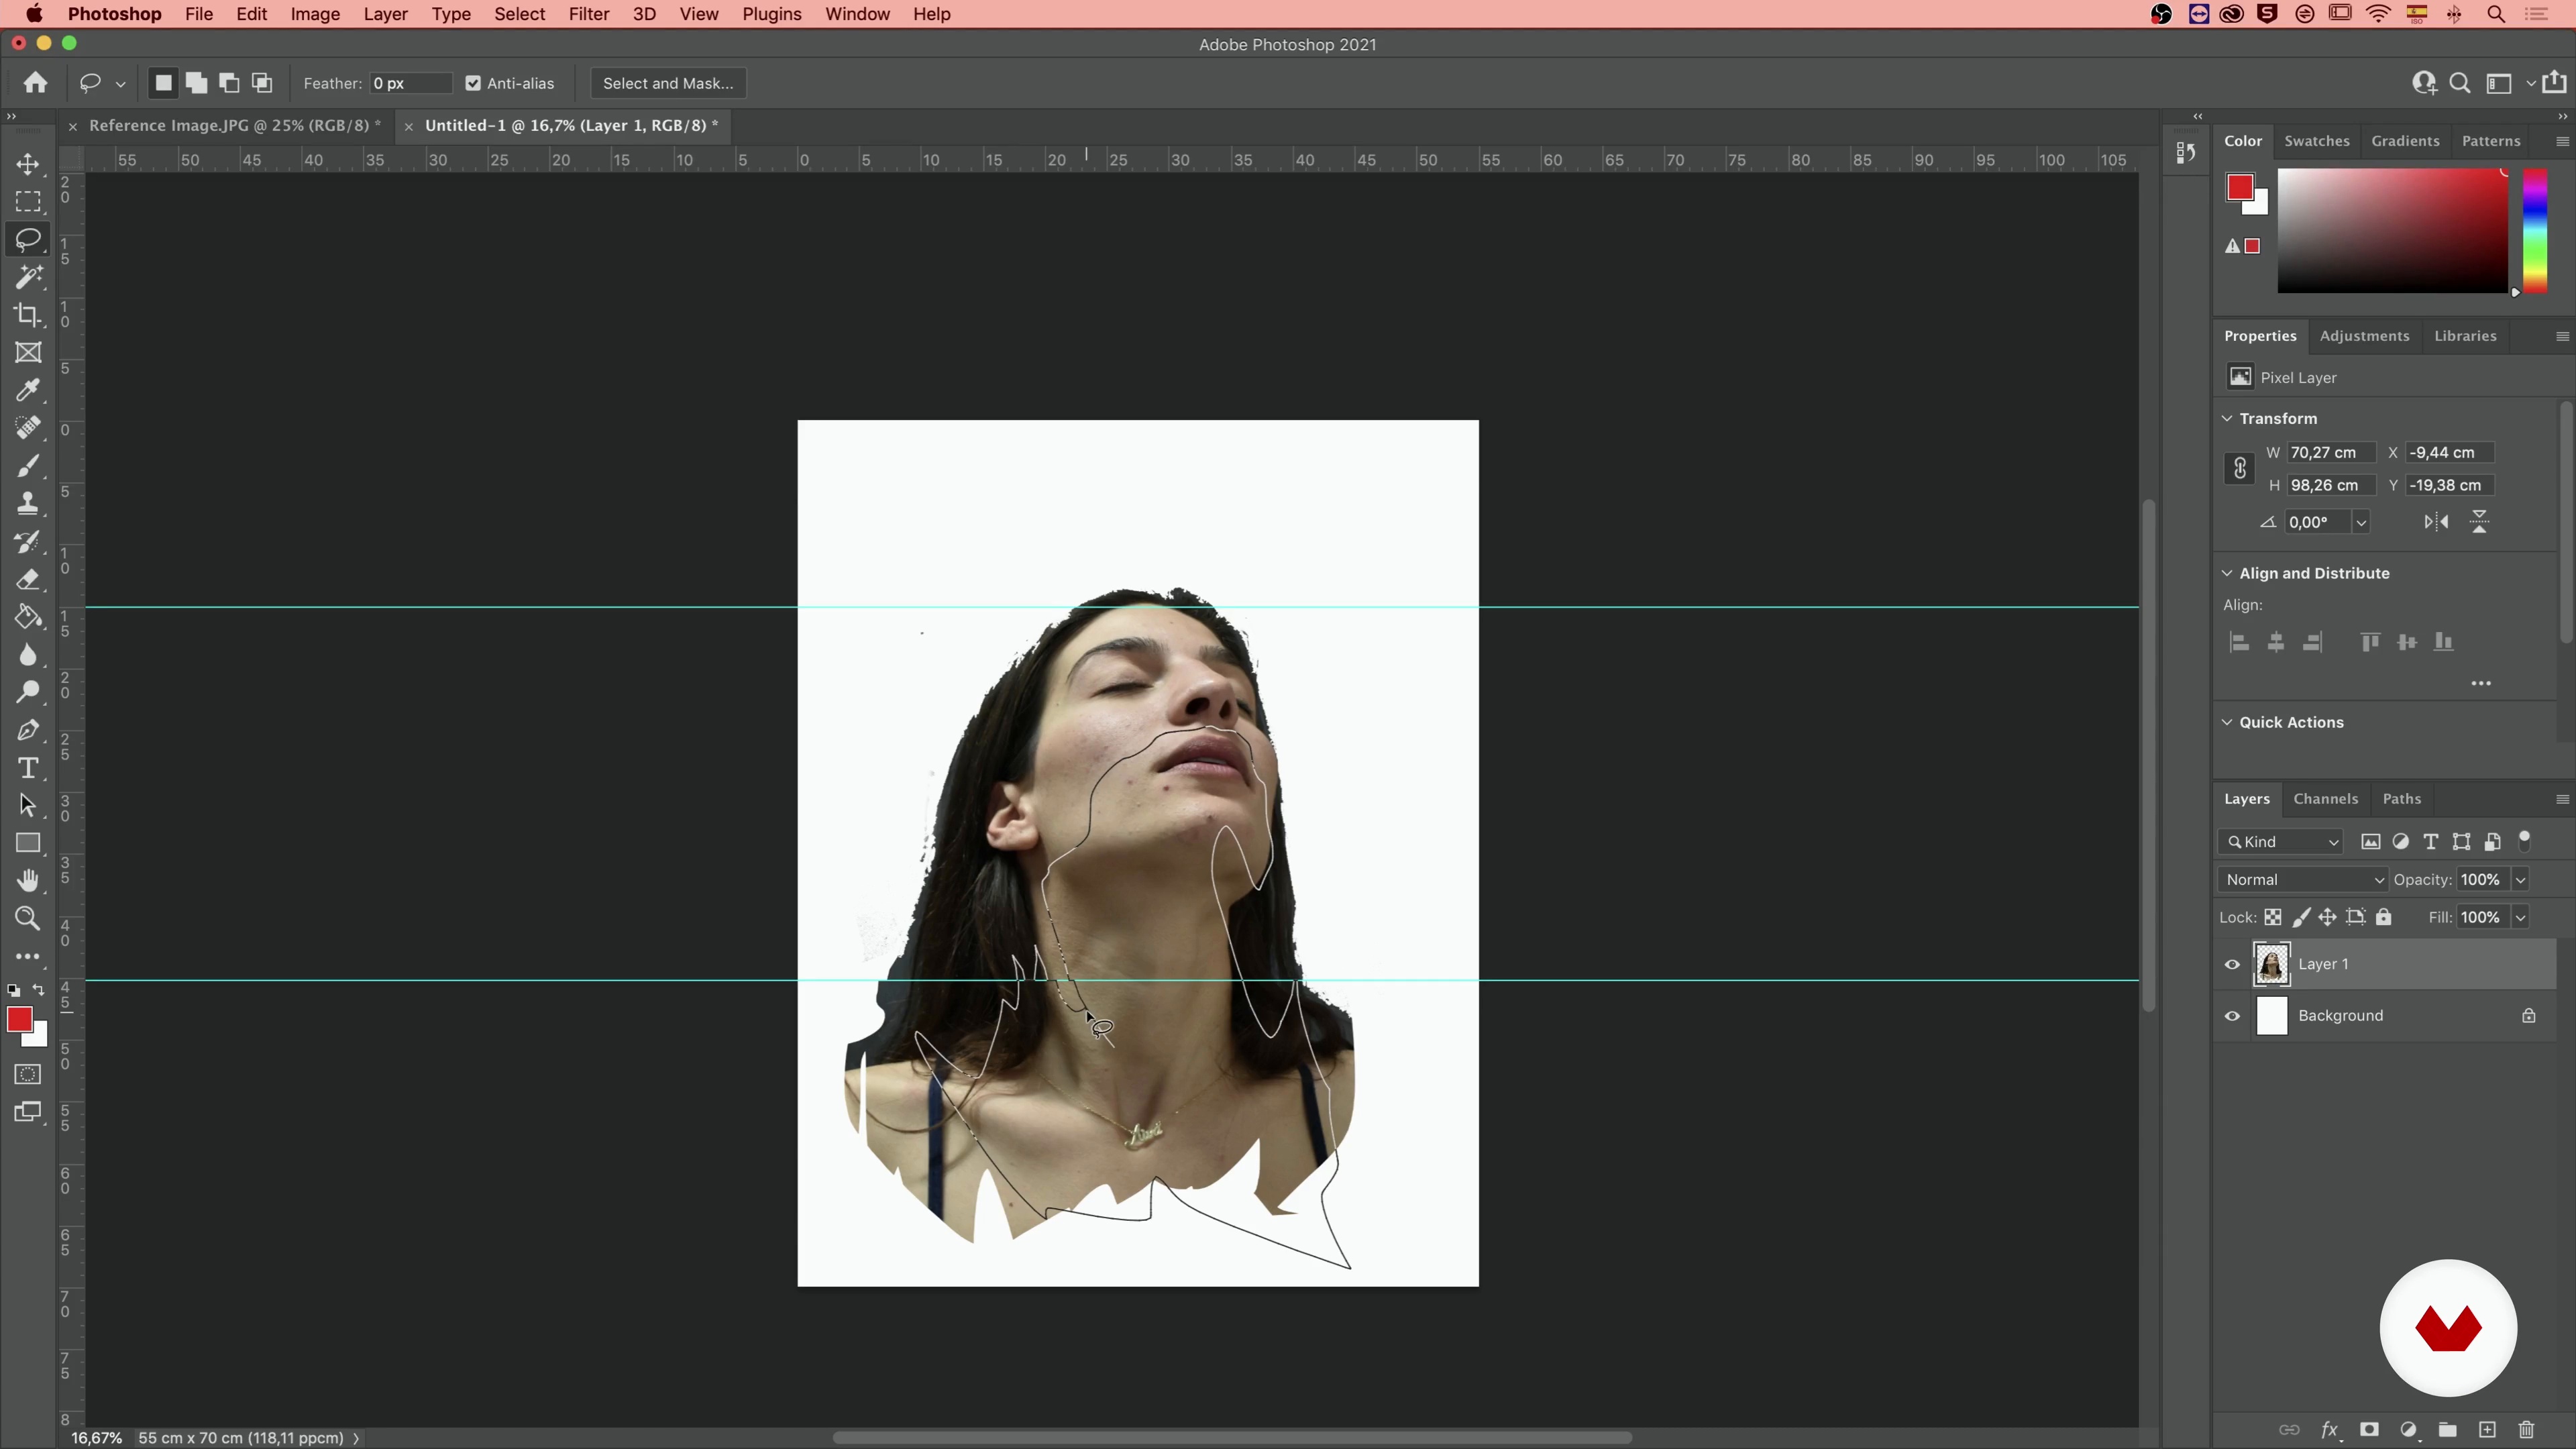
Task: Toggle Quick Mask mode
Action: coord(28,1075)
